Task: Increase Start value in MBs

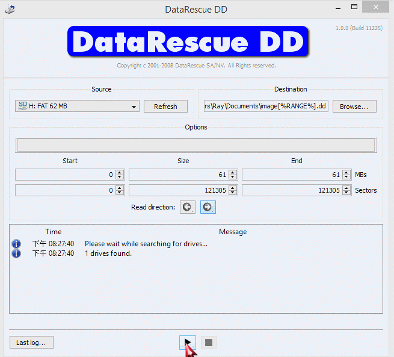Action: coord(120,172)
